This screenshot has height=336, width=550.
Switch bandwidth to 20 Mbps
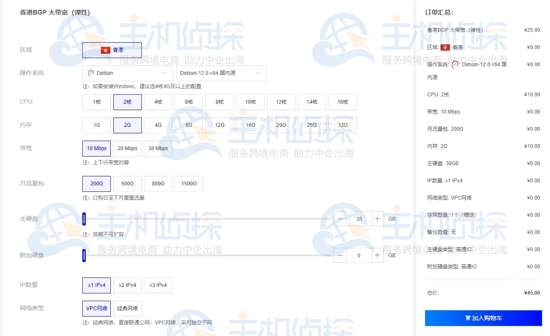tap(128, 148)
